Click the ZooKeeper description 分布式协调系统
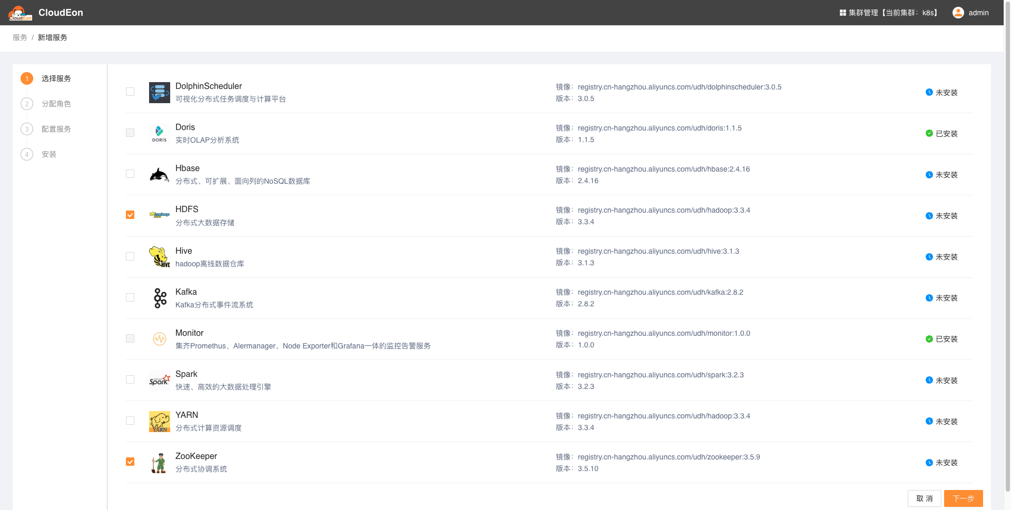This screenshot has width=1011, height=510. pyautogui.click(x=201, y=469)
